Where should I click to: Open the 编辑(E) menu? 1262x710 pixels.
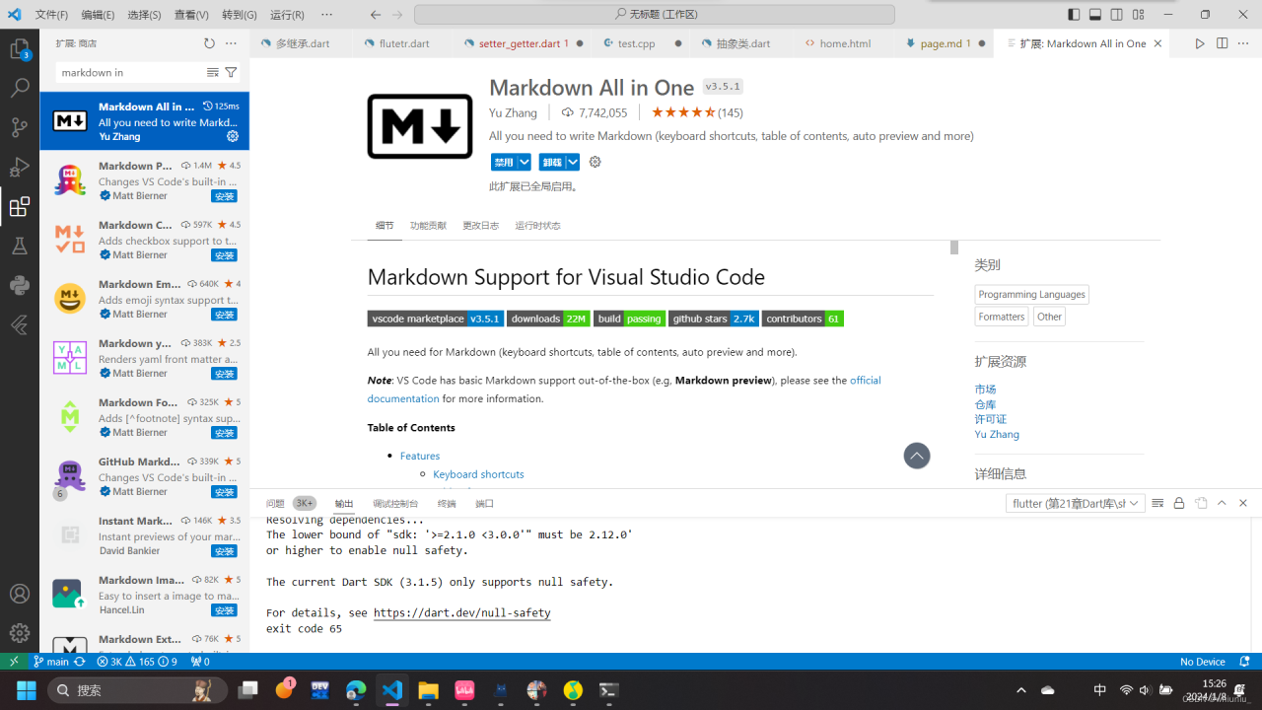click(98, 15)
